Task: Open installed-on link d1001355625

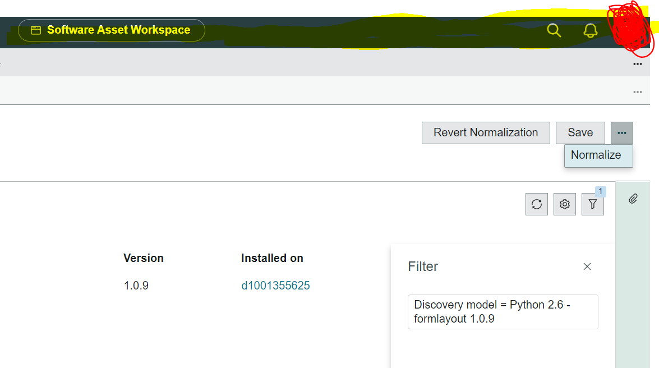Action: 275,286
